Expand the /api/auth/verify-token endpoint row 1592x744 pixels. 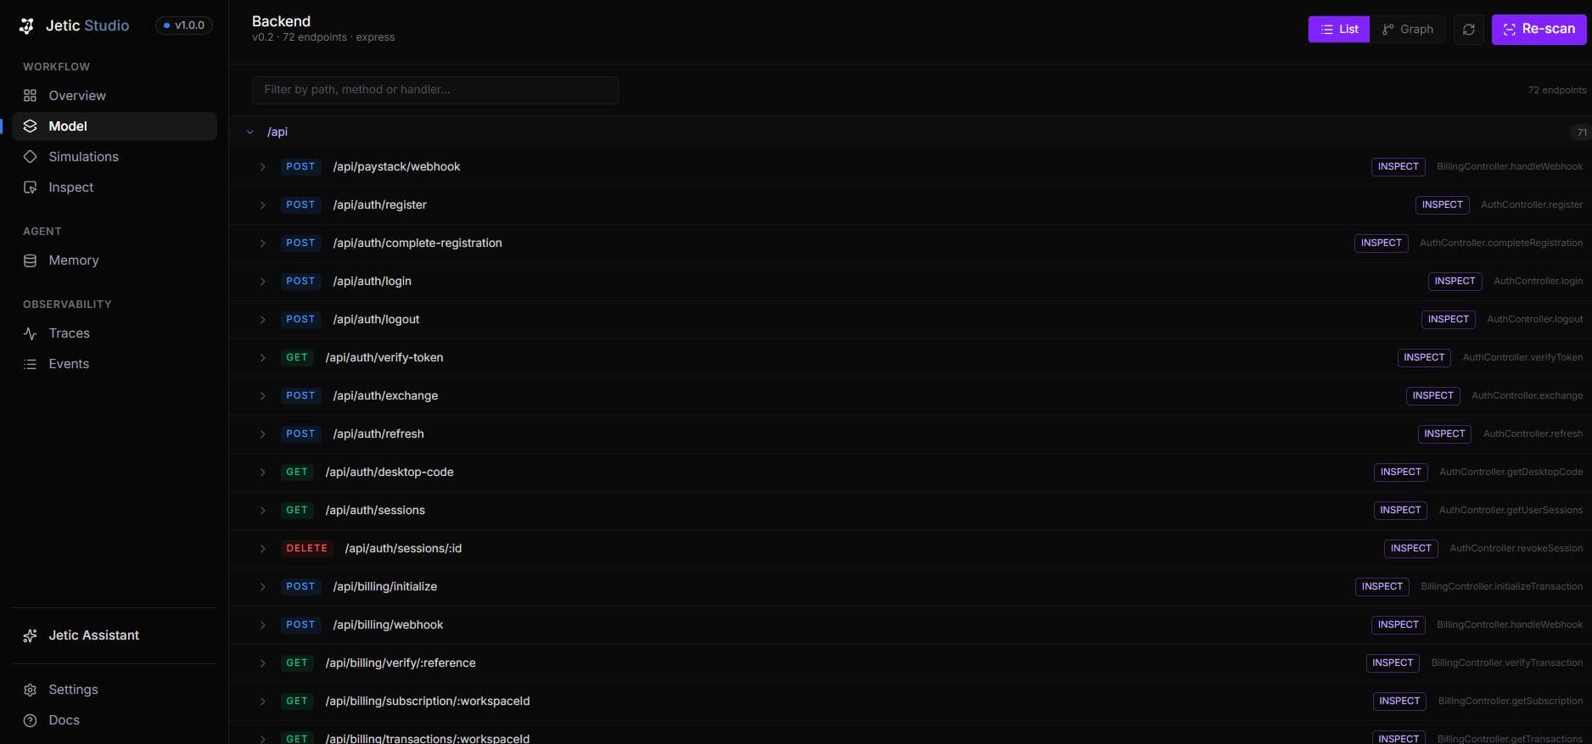coord(263,358)
